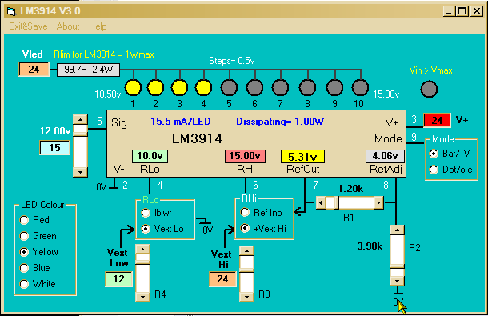The image size is (488, 316).
Task: Click the left arrow on the R1 slider
Action: click(321, 203)
